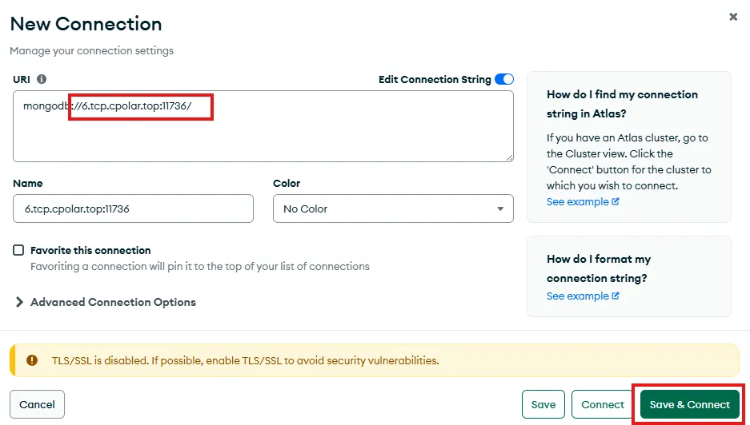Click the Color dropdown arrow
This screenshot has height=425, width=750.
[x=500, y=209]
